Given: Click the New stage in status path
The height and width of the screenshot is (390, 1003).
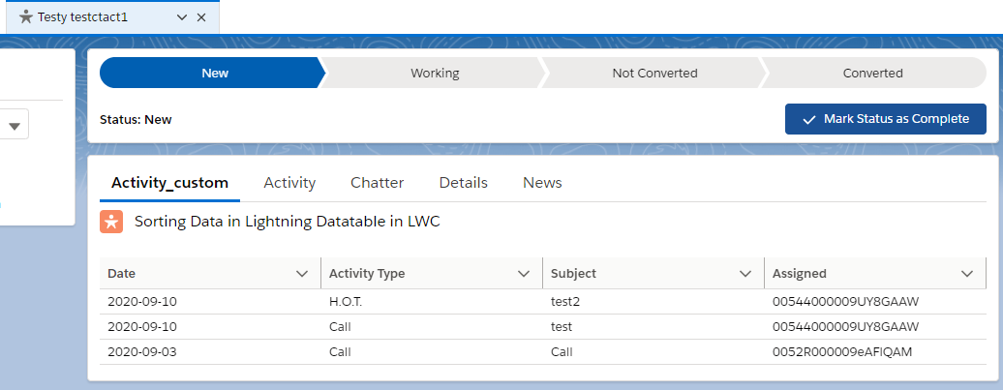Looking at the screenshot, I should click(x=215, y=73).
